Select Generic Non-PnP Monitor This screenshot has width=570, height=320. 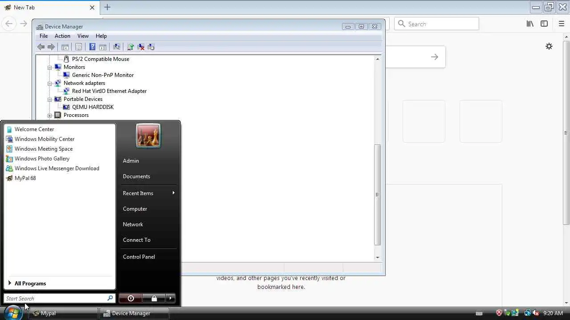pos(103,75)
